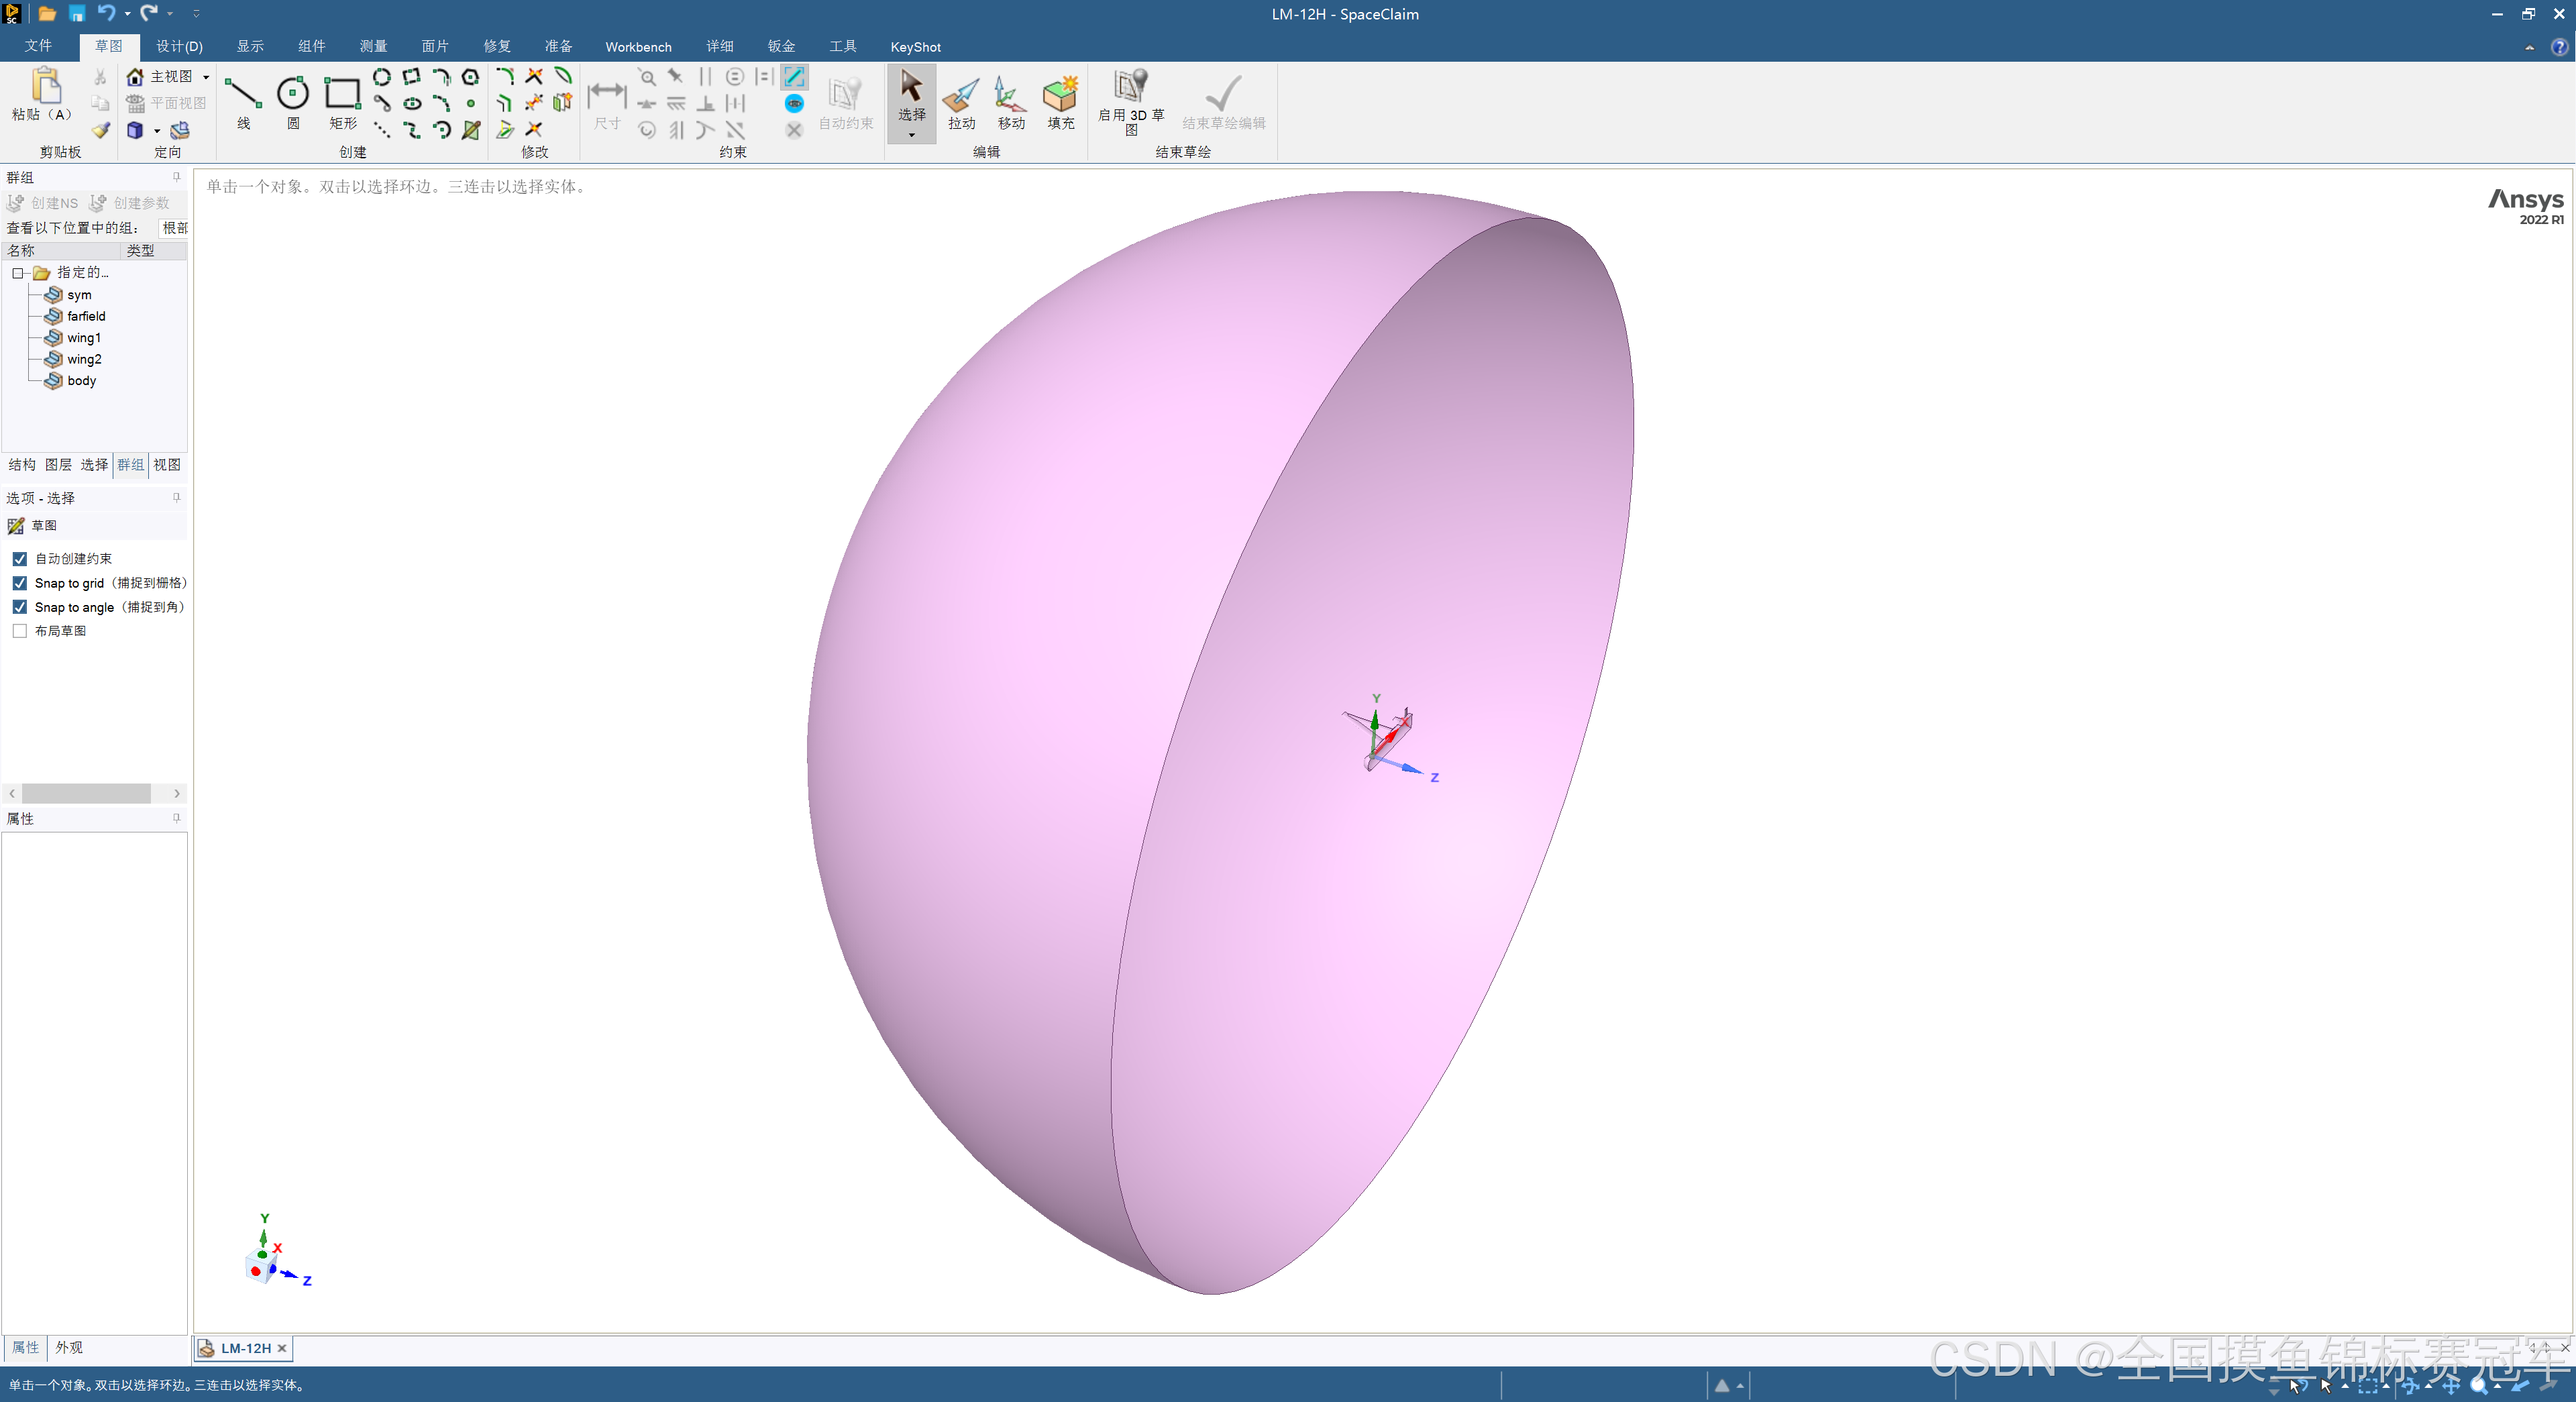The width and height of the screenshot is (2576, 1402).
Task: Open the Design ribbon tab
Action: (179, 47)
